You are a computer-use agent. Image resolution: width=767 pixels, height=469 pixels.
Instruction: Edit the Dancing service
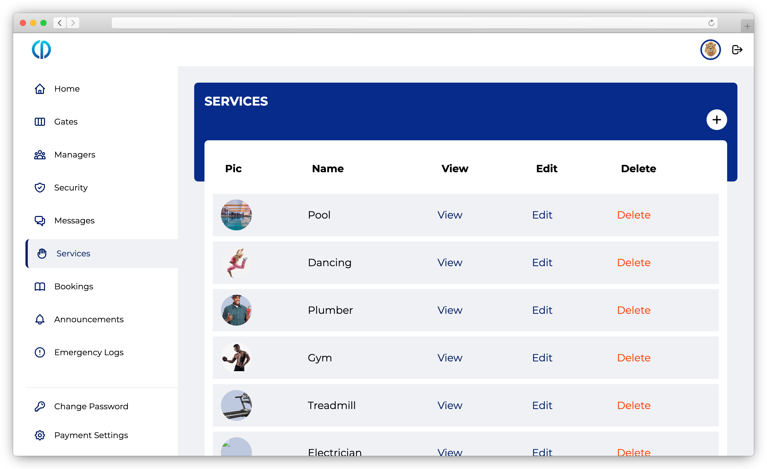coord(542,263)
